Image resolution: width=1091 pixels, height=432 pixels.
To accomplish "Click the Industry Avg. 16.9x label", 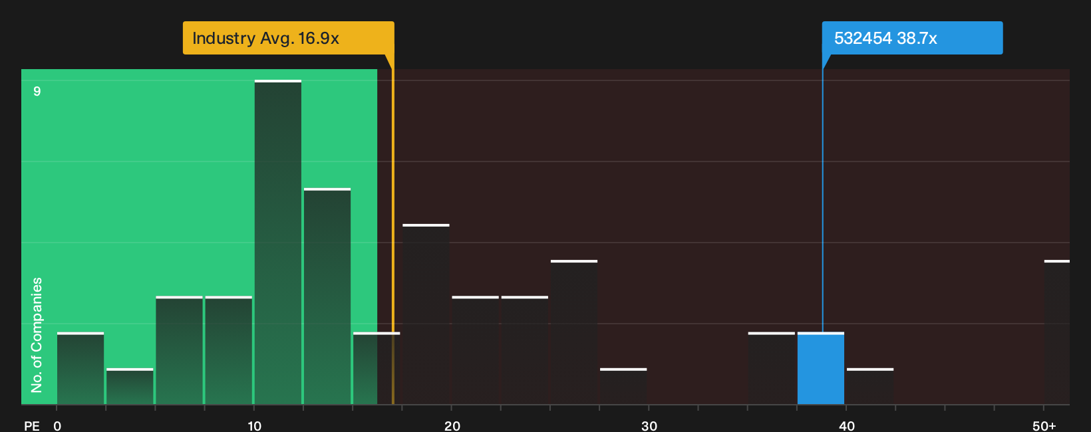I will [x=288, y=38].
